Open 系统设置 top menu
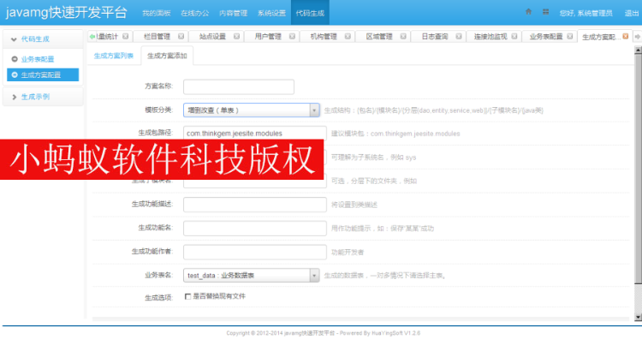This screenshot has height=339, width=642. 271,13
